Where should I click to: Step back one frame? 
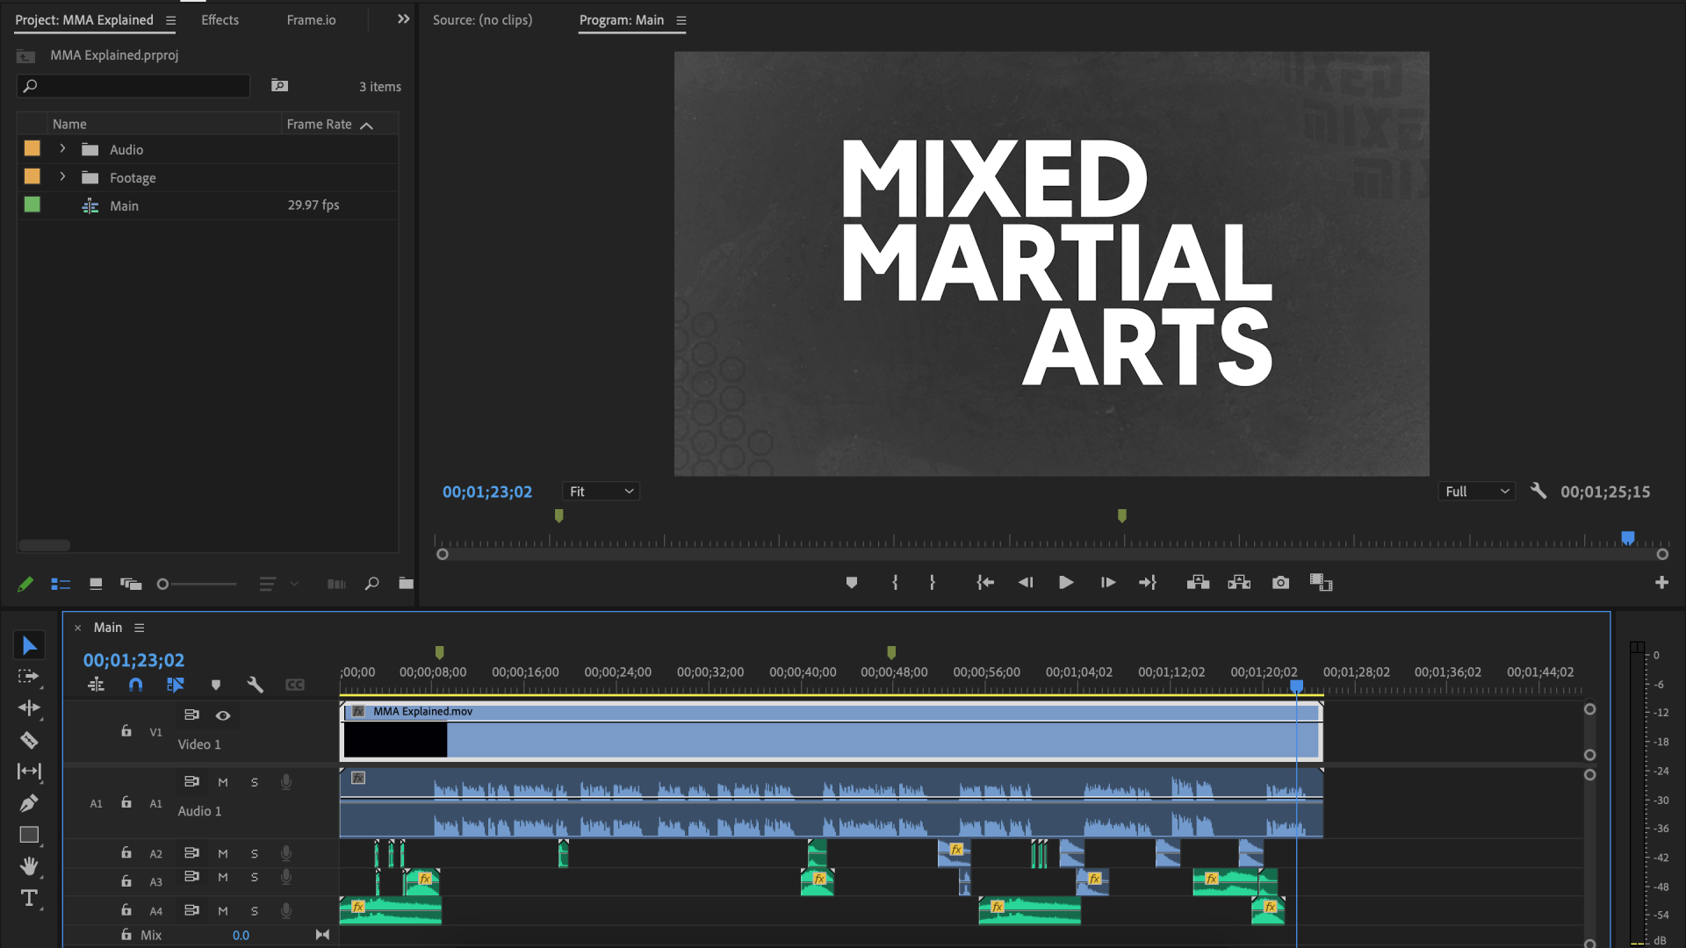tap(1026, 582)
